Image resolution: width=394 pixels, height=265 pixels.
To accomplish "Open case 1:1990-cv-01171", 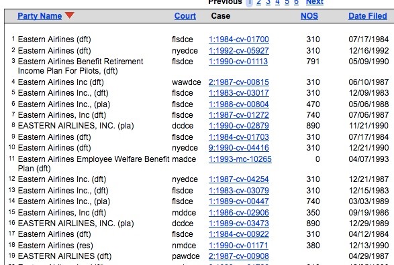I will coord(238,246).
